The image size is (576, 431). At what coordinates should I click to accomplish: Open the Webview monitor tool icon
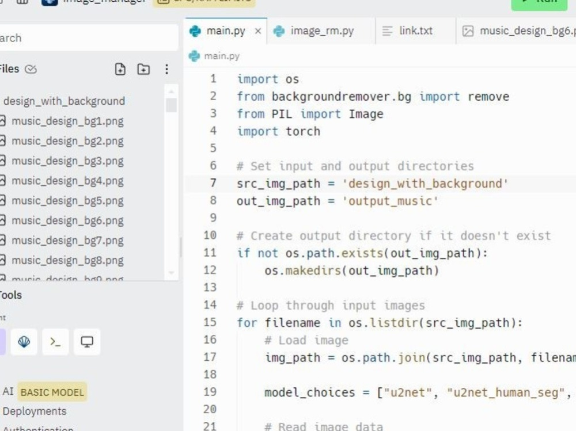87,342
